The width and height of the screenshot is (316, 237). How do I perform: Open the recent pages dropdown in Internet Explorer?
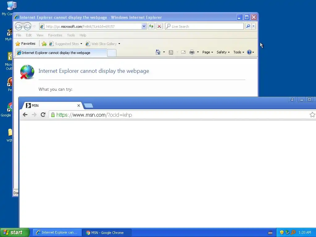point(34,27)
